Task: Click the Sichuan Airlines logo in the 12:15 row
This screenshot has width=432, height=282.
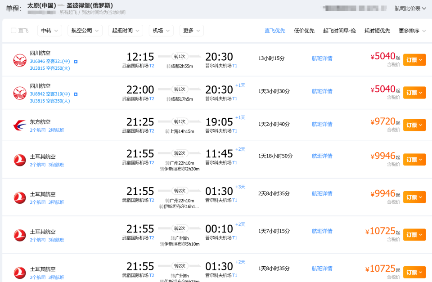Action: 20,61
